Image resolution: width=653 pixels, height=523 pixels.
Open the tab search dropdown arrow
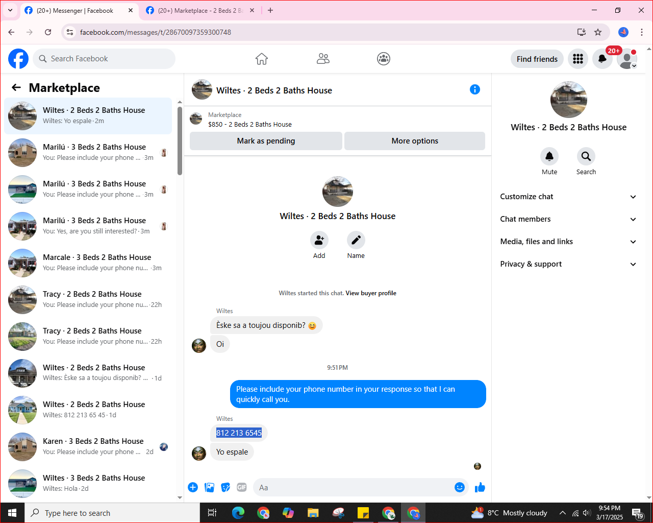[x=10, y=10]
